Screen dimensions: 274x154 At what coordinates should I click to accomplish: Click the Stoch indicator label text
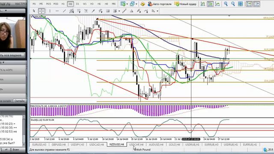point(42,120)
